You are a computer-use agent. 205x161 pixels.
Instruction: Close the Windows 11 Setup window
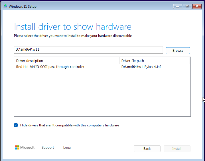click(x=197, y=6)
